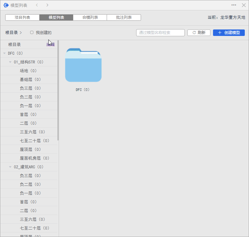Click the model name search field
The image size is (249, 237).
click(x=160, y=33)
